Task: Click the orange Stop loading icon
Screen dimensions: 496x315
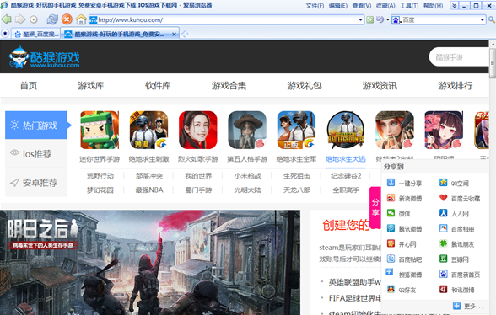Action: tap(67, 19)
